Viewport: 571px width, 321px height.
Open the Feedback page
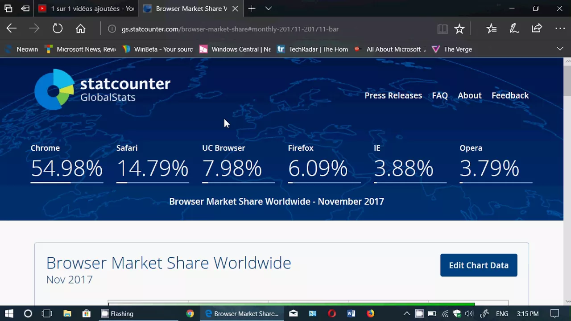(510, 95)
